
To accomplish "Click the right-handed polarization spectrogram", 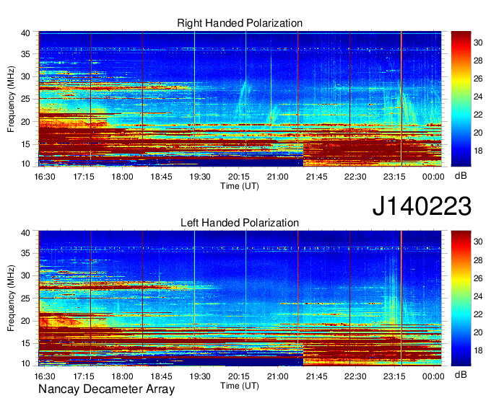I will 240,99.
